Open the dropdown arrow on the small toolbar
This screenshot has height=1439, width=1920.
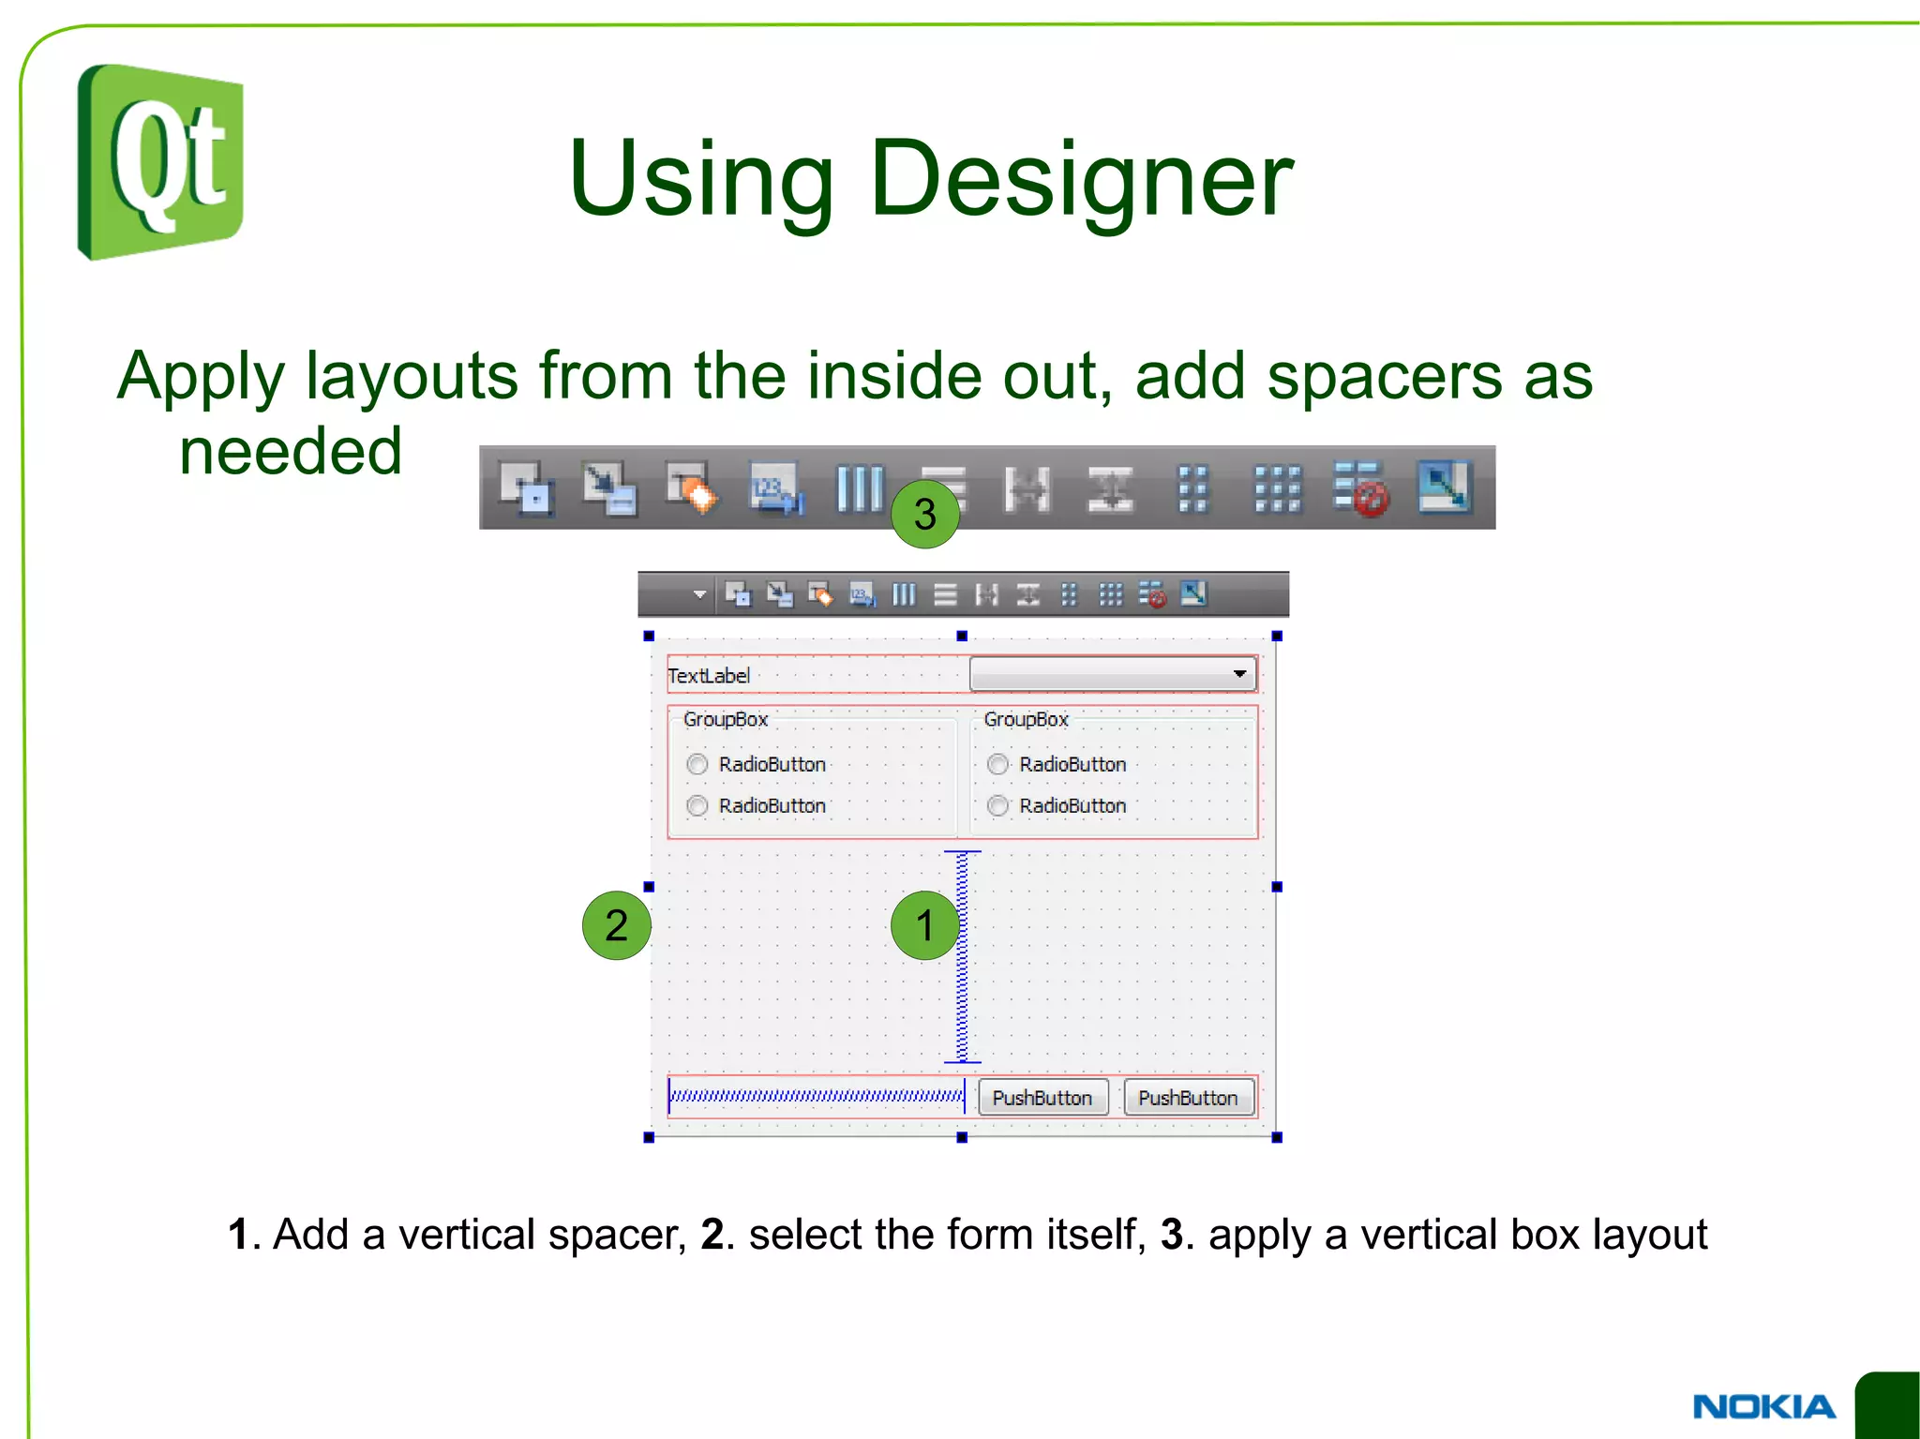click(699, 594)
